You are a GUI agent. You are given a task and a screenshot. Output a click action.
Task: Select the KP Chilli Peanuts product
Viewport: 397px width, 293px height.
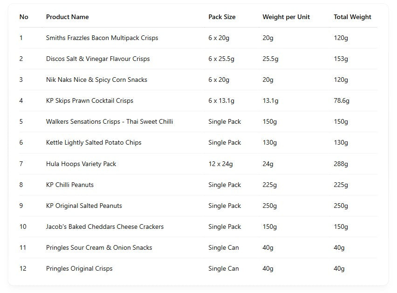click(69, 185)
